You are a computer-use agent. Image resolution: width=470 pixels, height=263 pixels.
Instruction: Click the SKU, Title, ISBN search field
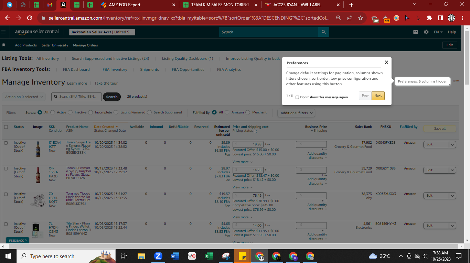tap(76, 97)
